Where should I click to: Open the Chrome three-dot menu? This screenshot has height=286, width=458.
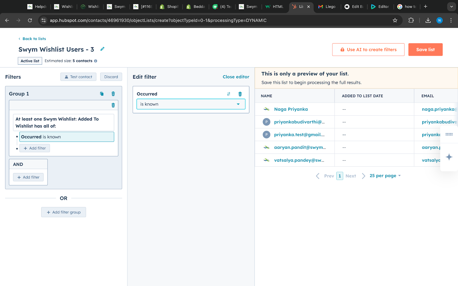click(x=451, y=20)
